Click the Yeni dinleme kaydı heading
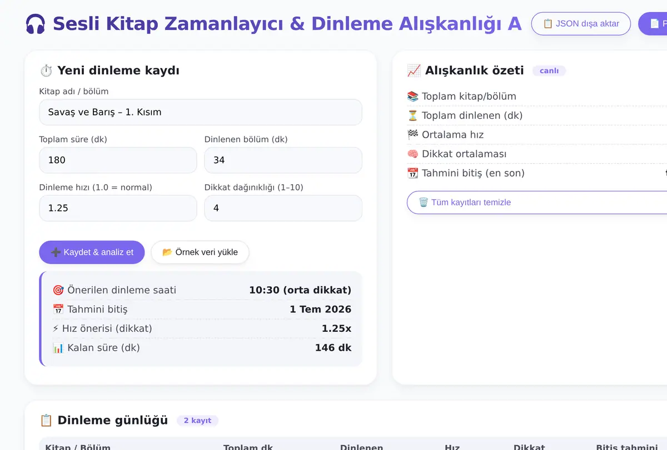This screenshot has width=667, height=450. (x=118, y=70)
